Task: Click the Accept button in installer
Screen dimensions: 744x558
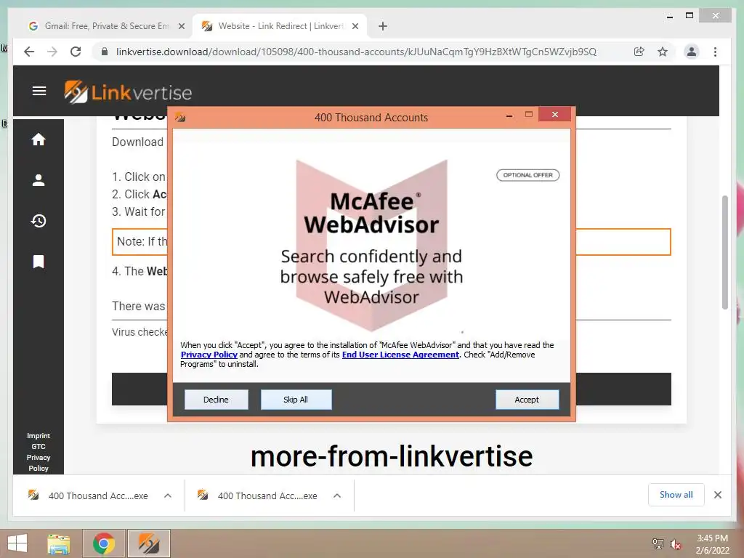Action: [527, 400]
